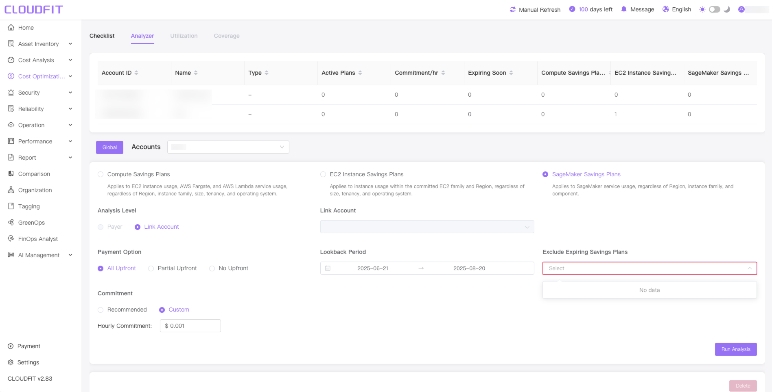Expand Reliability menu chevron

70,109
